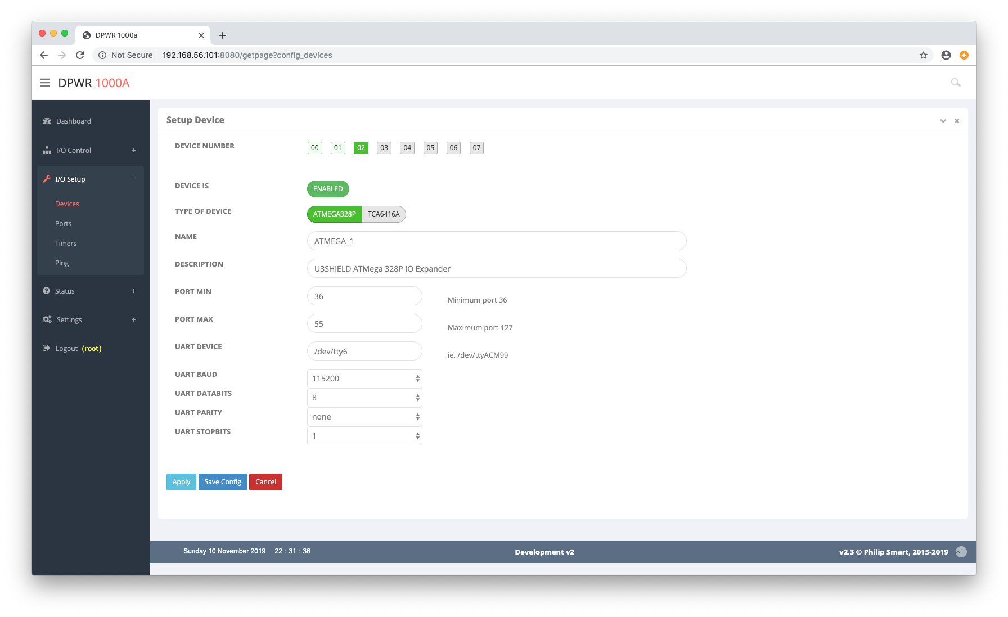The height and width of the screenshot is (617, 1008).
Task: Close the Setup Device panel
Action: click(x=957, y=121)
